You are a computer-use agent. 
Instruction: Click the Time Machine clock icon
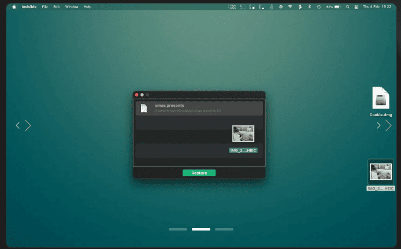319,7
